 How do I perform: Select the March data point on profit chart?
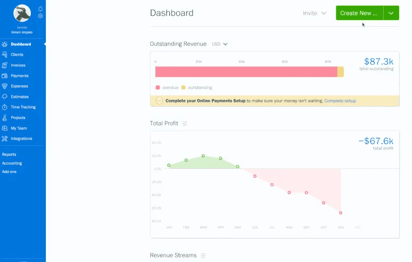[203, 155]
